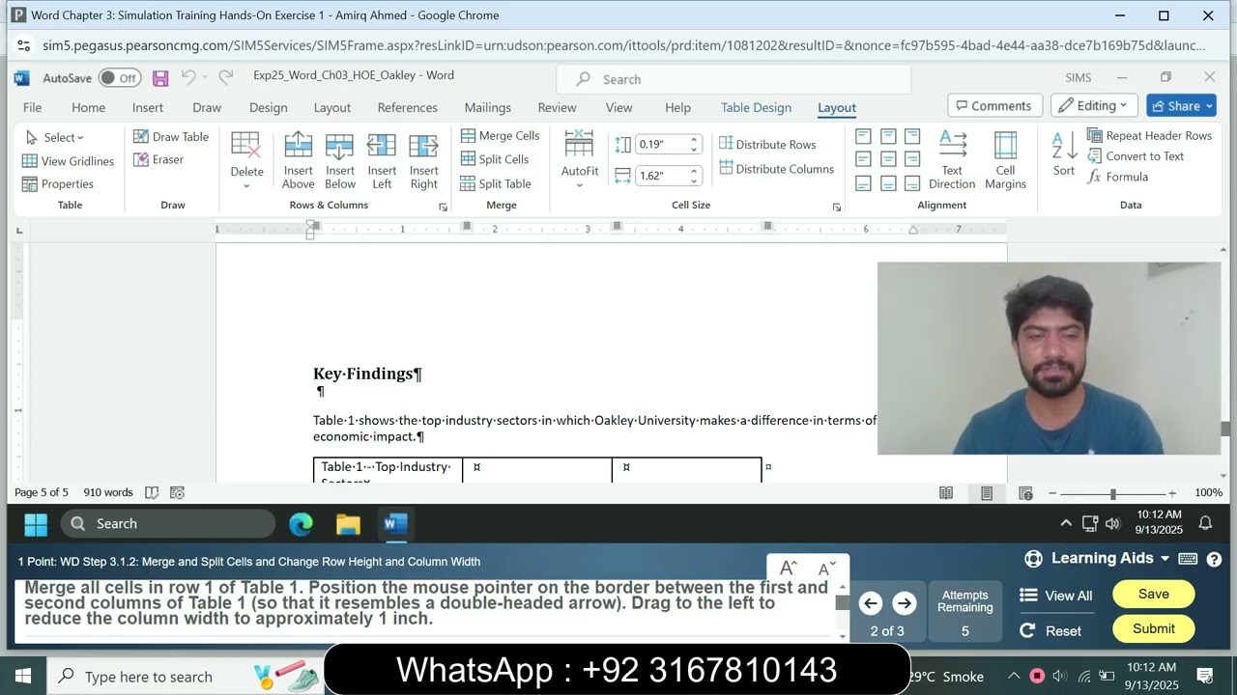Click the Sort button
The image size is (1237, 695).
pyautogui.click(x=1063, y=154)
